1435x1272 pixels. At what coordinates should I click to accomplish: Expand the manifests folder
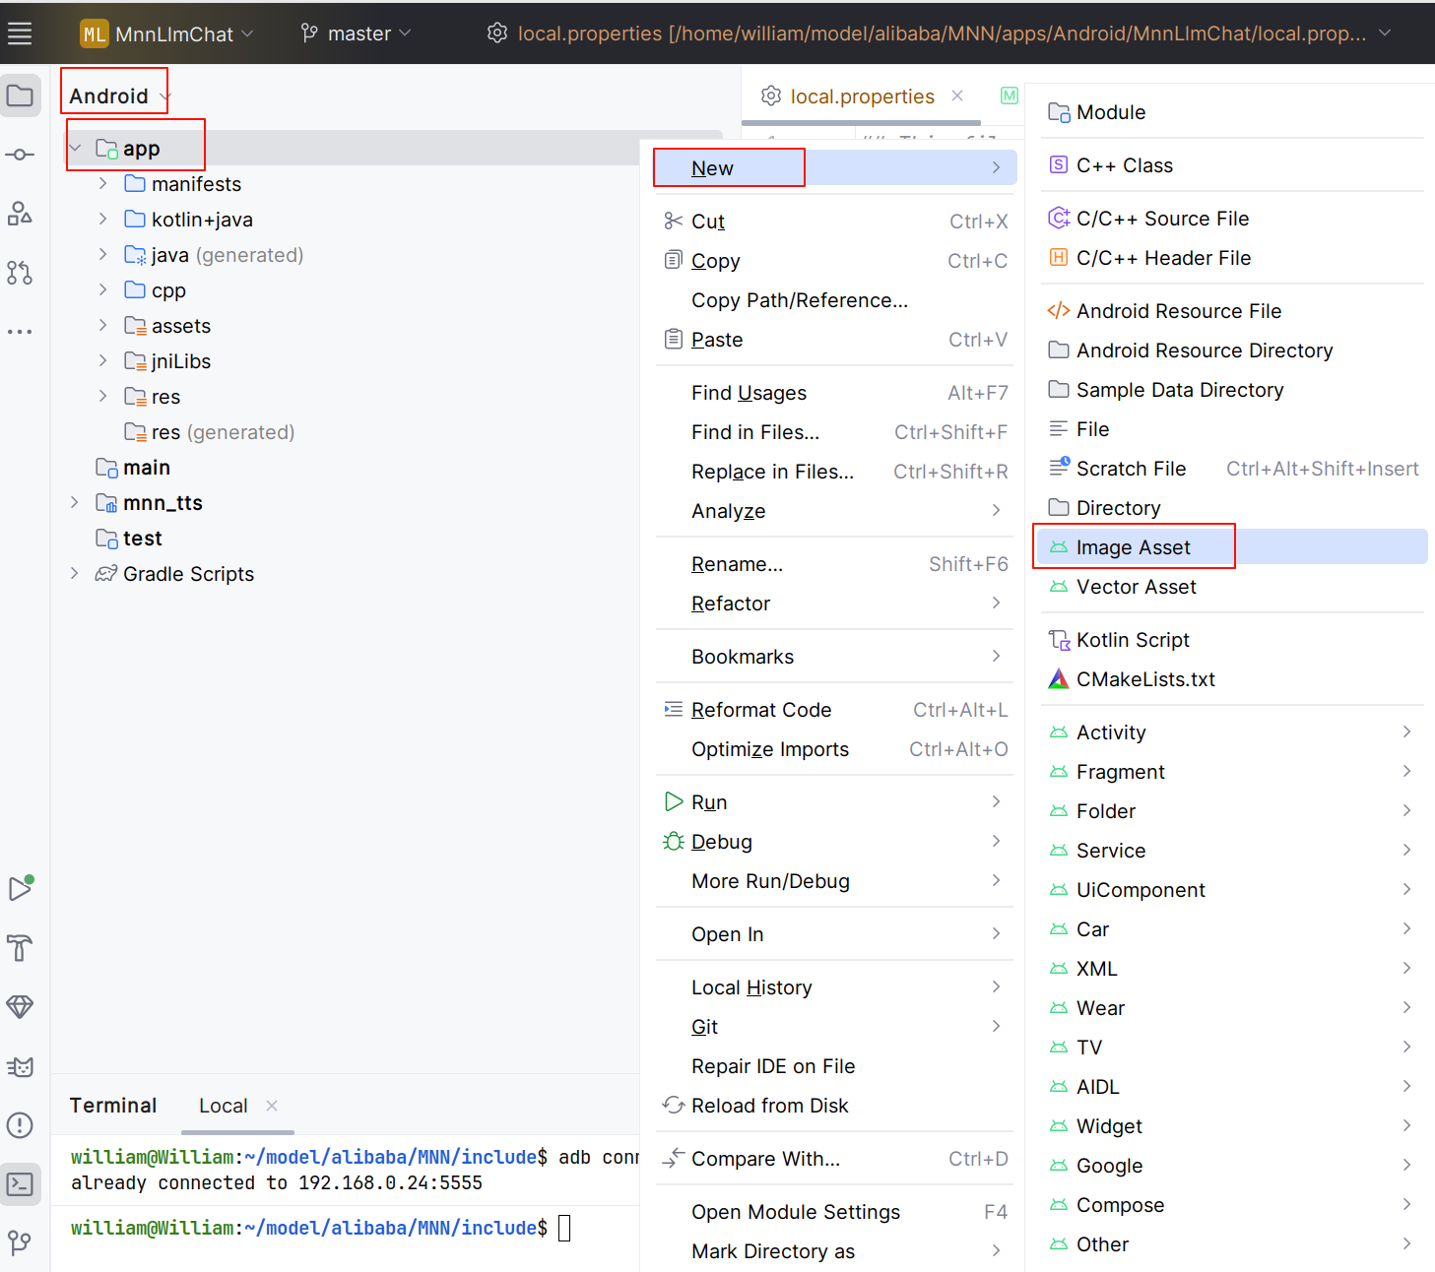tap(102, 183)
